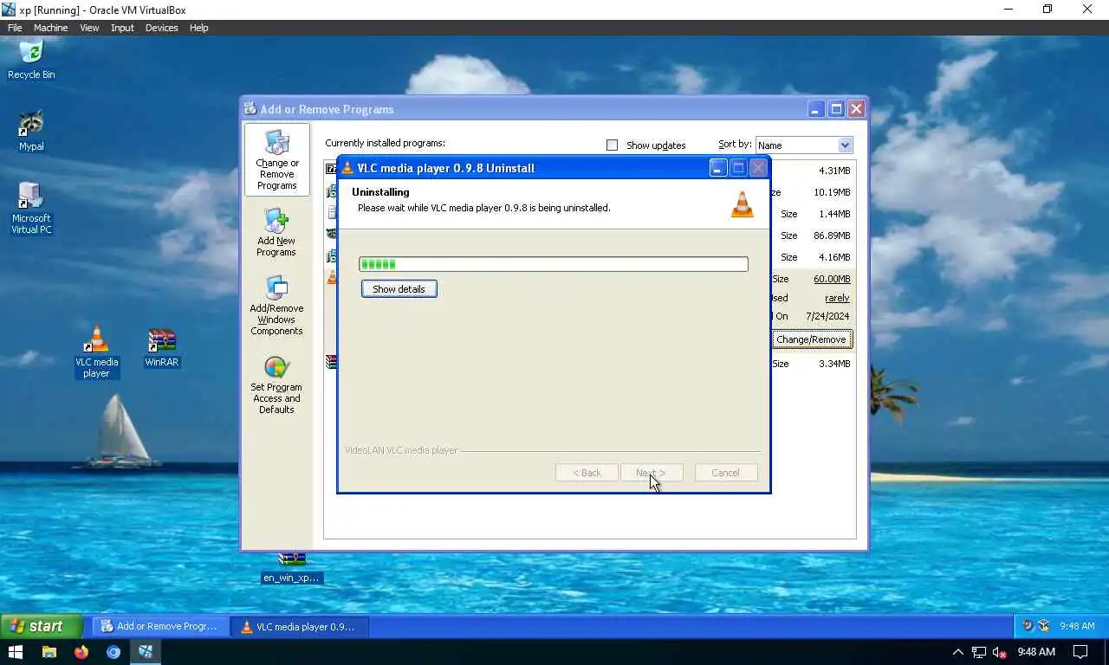Click Add or Remove Programs title bar icon
1109x665 pixels.
pos(250,109)
